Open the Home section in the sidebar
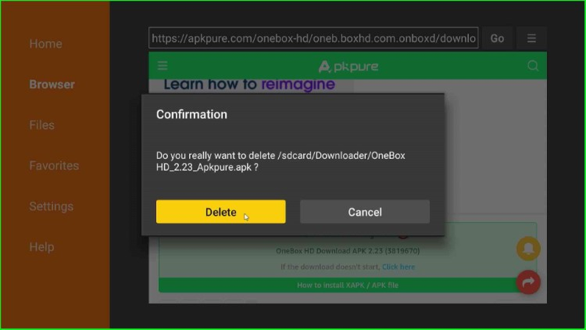 (46, 44)
